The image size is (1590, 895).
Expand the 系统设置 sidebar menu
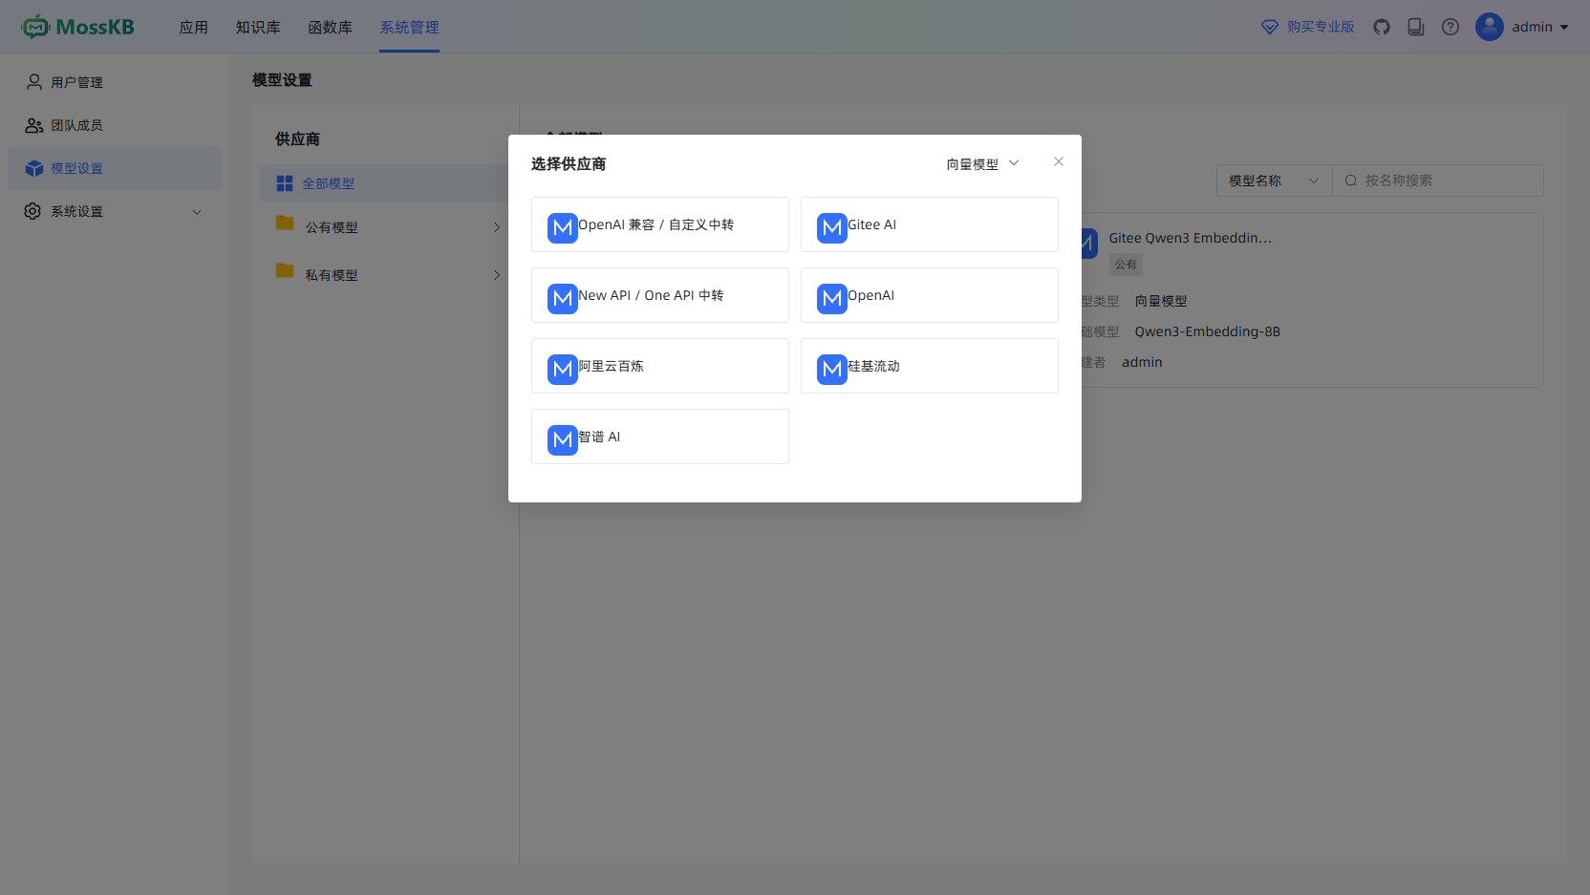(x=115, y=211)
